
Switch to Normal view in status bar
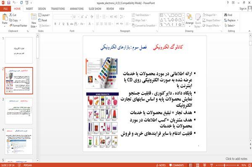191,165
